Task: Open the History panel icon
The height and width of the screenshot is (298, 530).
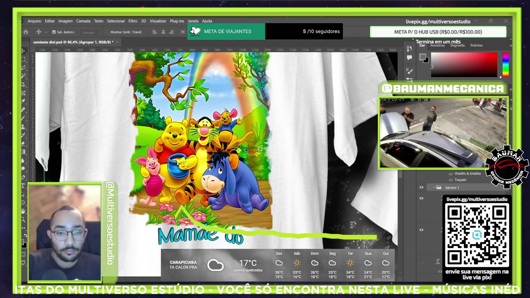Action: click(409, 48)
